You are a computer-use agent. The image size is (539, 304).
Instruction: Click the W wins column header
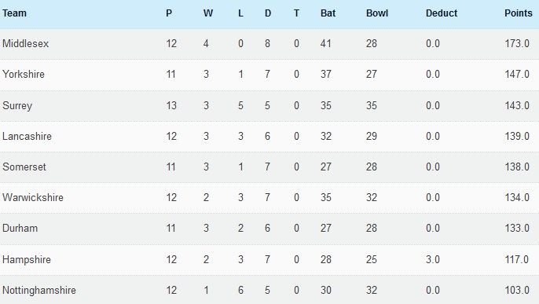[208, 13]
